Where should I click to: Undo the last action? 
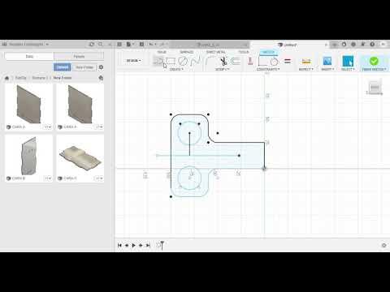tap(151, 44)
